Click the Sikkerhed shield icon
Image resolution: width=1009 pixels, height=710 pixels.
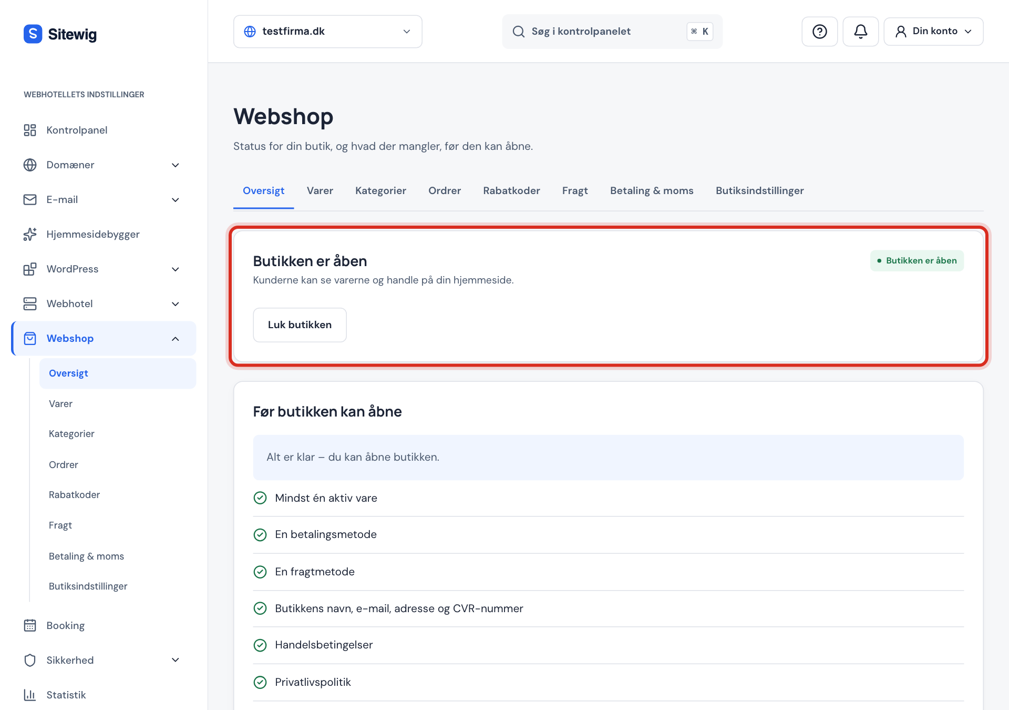[x=30, y=660]
